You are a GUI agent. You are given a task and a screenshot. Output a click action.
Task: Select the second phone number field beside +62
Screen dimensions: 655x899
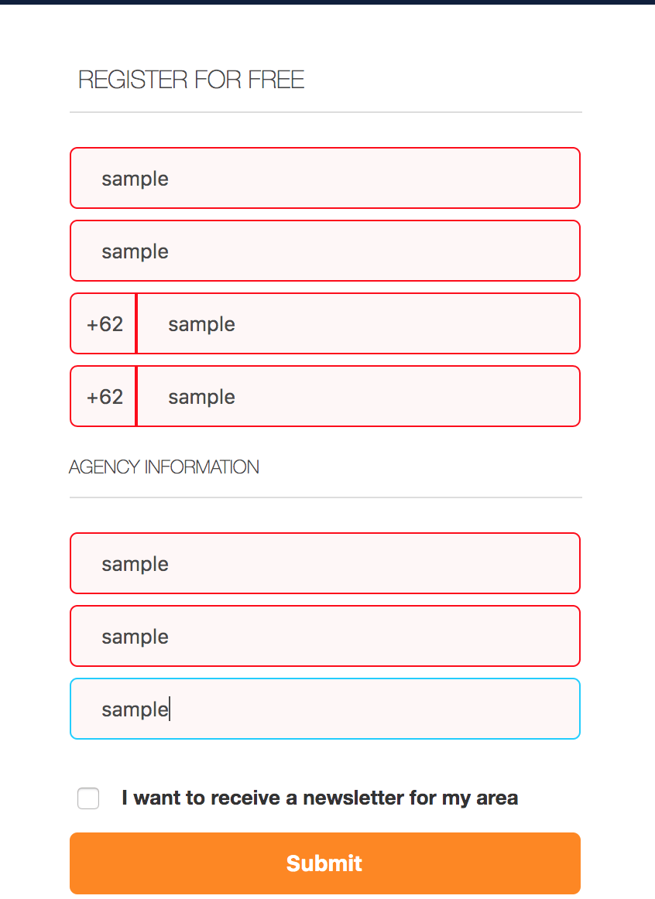[358, 396]
